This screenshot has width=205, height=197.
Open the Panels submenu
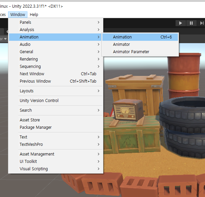pyautogui.click(x=56, y=22)
